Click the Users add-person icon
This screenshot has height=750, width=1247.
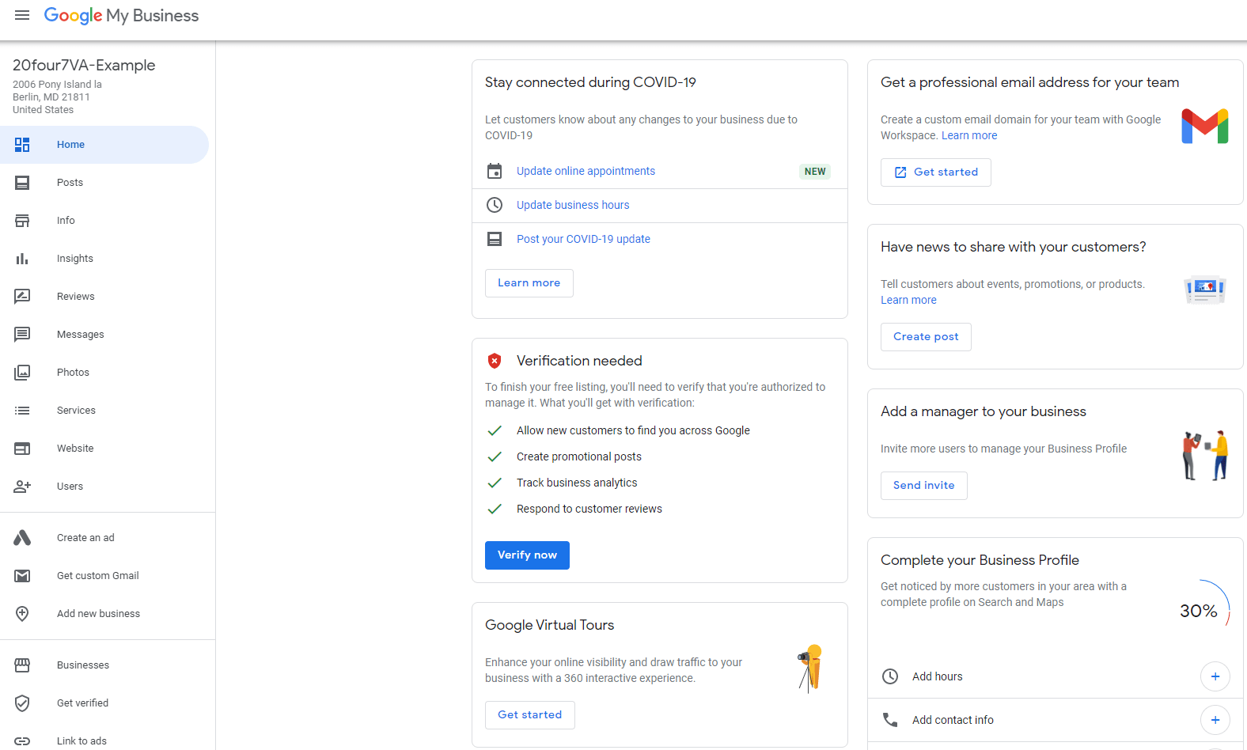click(22, 487)
